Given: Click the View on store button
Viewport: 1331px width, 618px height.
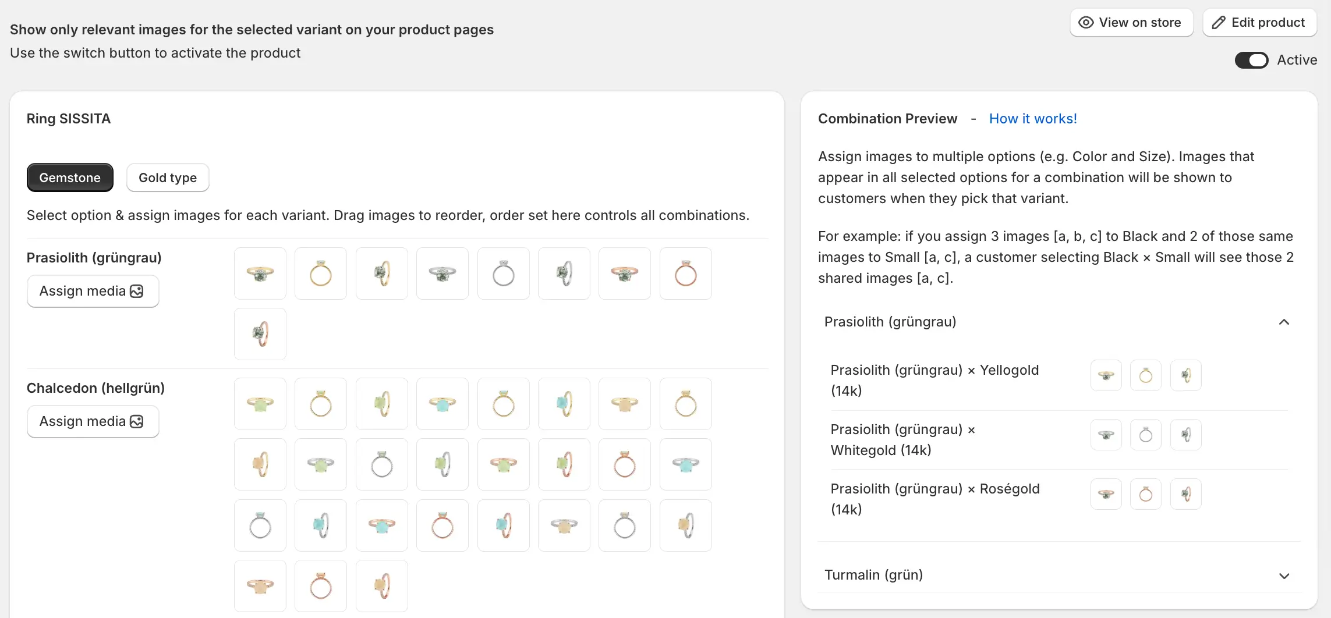Looking at the screenshot, I should (x=1131, y=23).
